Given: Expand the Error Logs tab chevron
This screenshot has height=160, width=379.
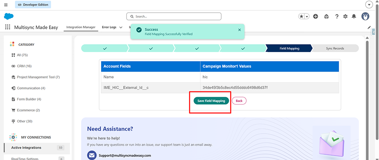Looking at the screenshot, I should pos(121,28).
